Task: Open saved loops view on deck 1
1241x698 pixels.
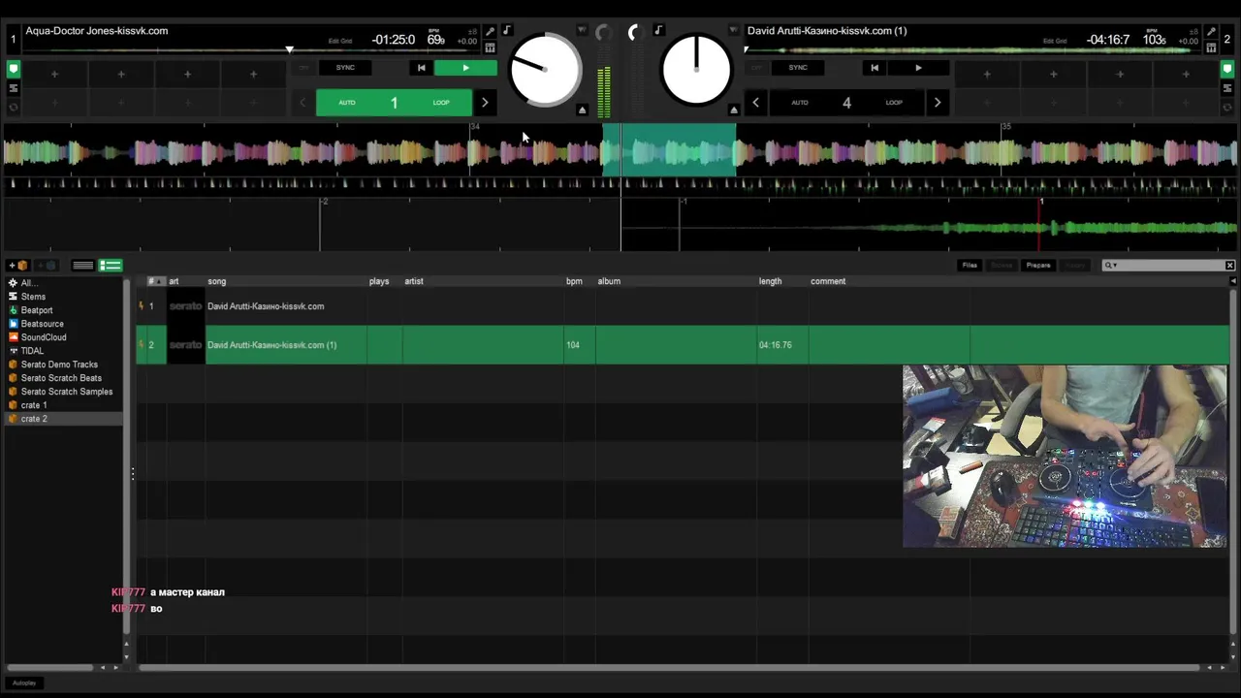Action: click(14, 88)
